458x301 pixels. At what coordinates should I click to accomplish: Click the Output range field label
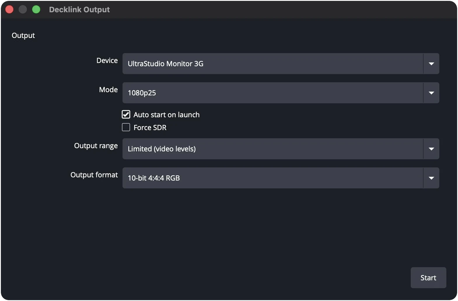(96, 146)
